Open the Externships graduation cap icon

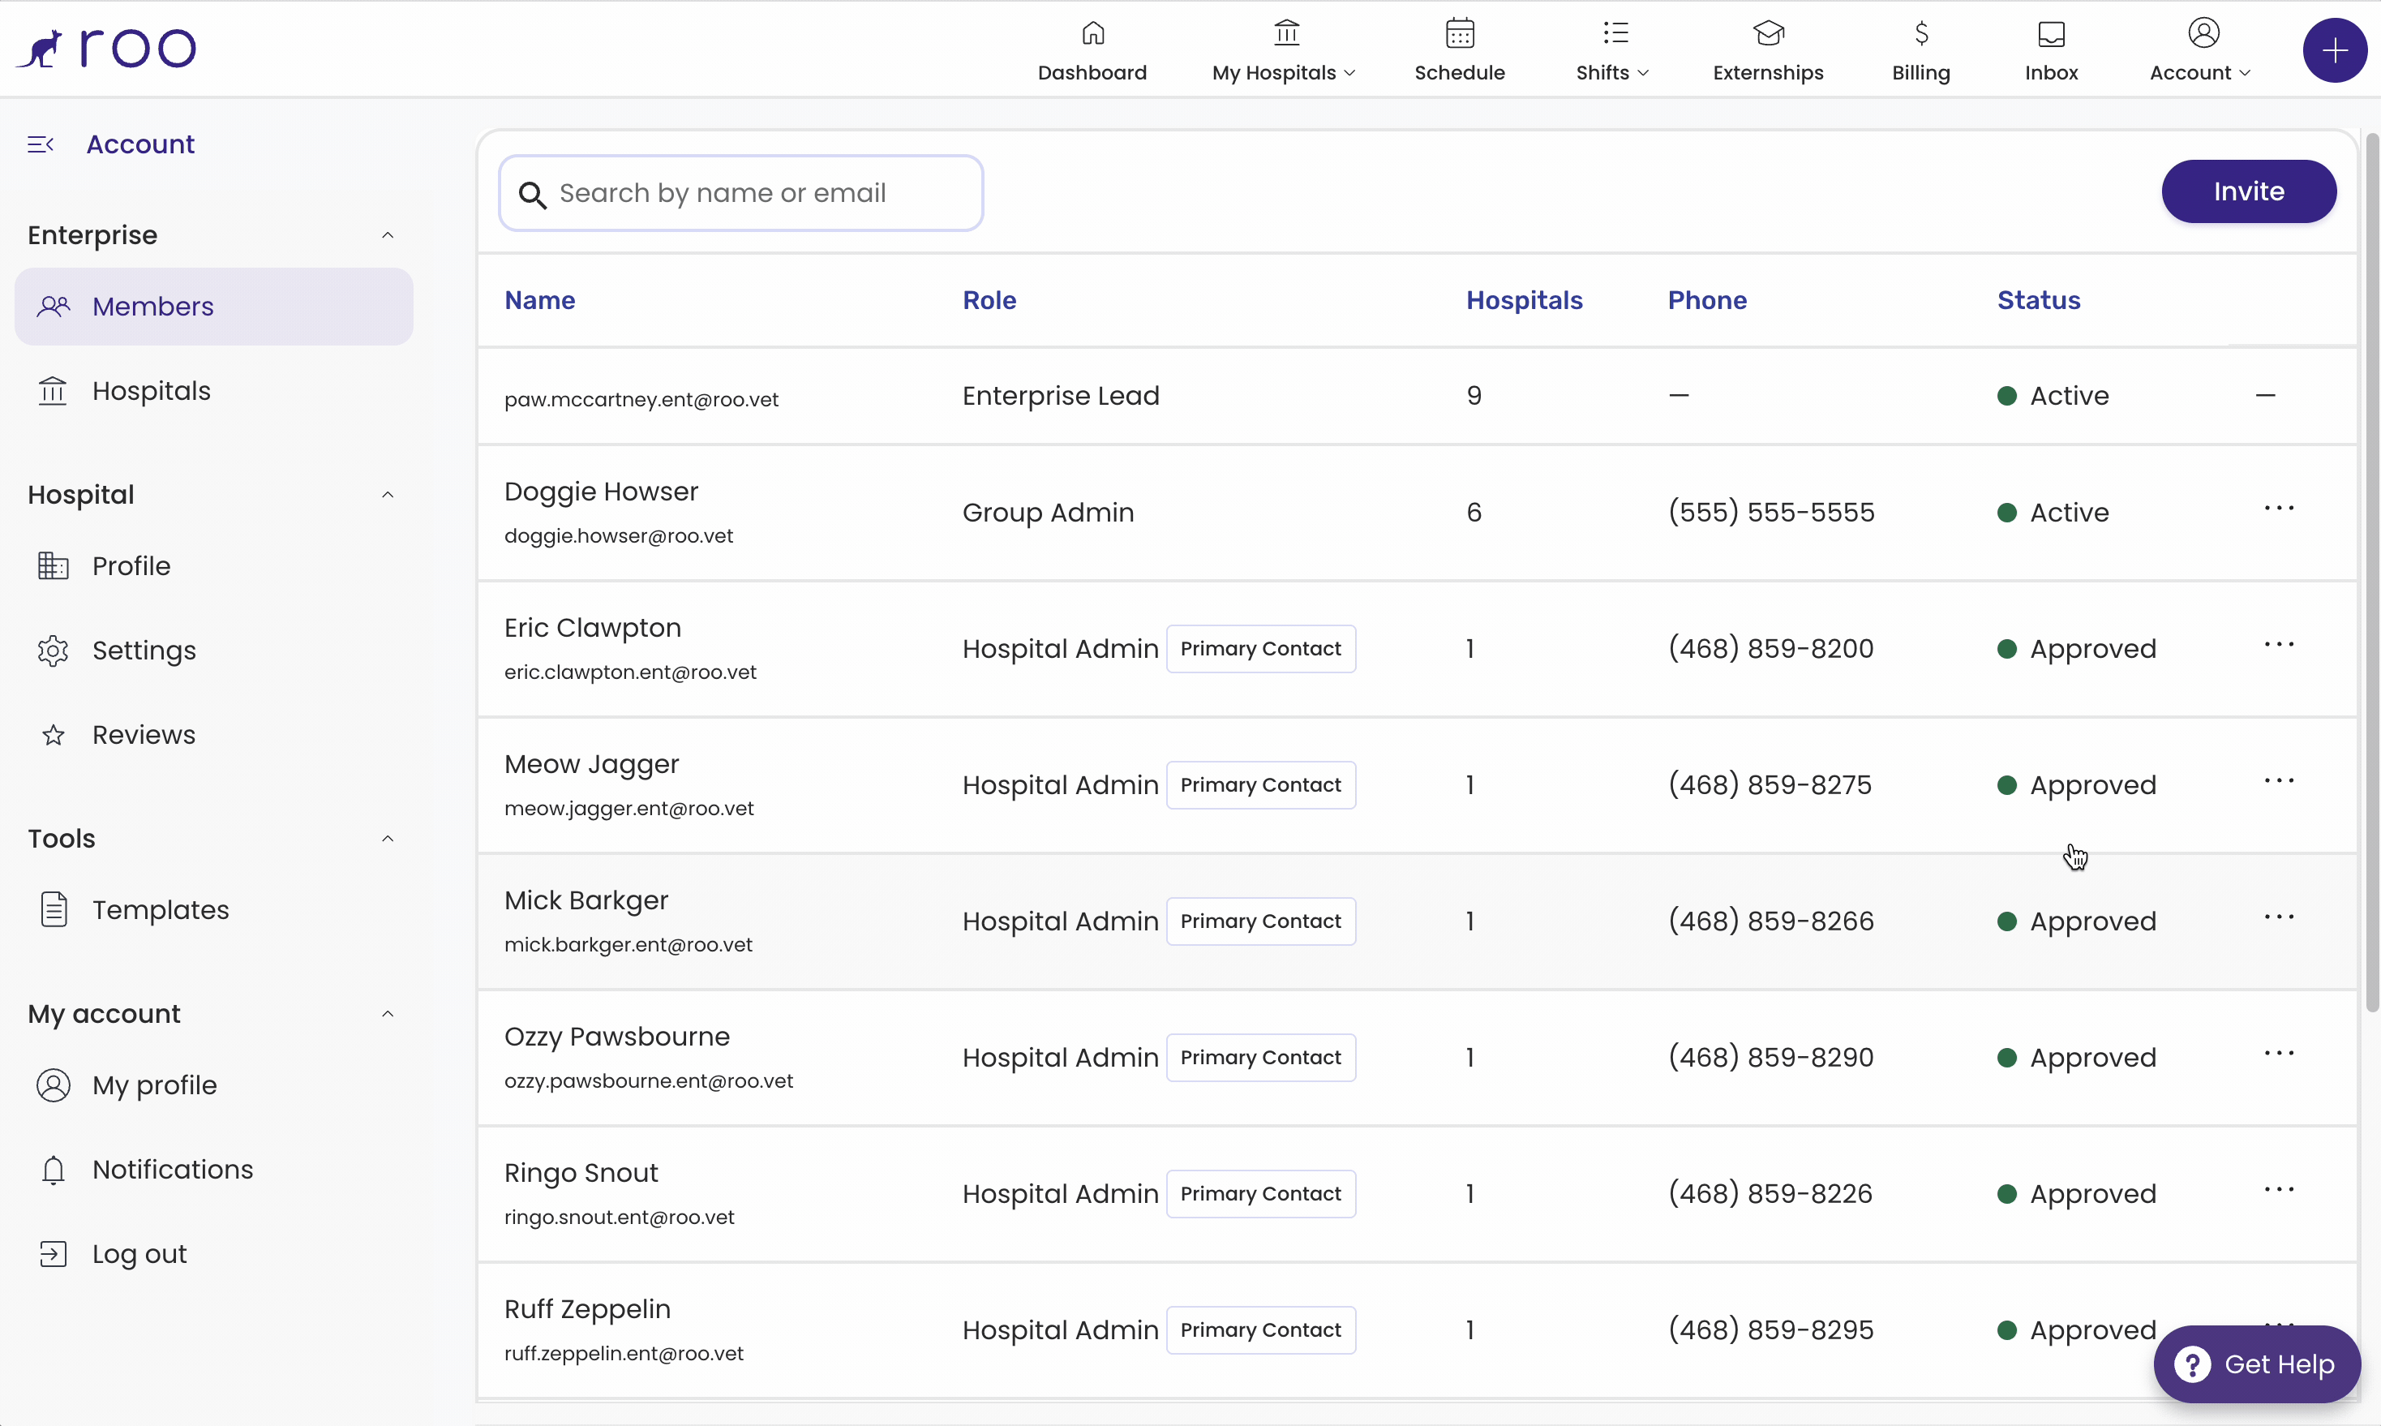[1768, 33]
